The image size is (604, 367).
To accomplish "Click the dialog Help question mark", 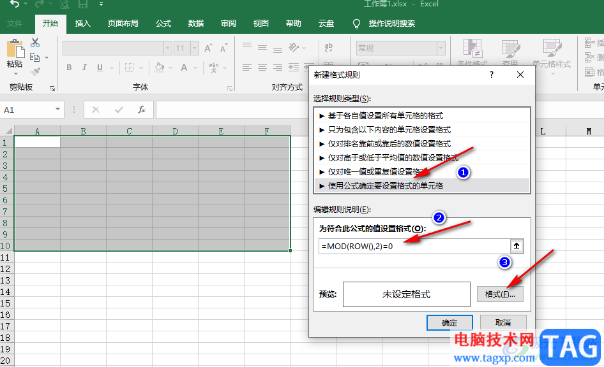I will 492,75.
